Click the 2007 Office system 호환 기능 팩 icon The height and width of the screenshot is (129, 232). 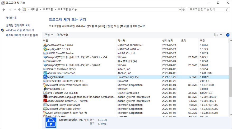click(45, 113)
